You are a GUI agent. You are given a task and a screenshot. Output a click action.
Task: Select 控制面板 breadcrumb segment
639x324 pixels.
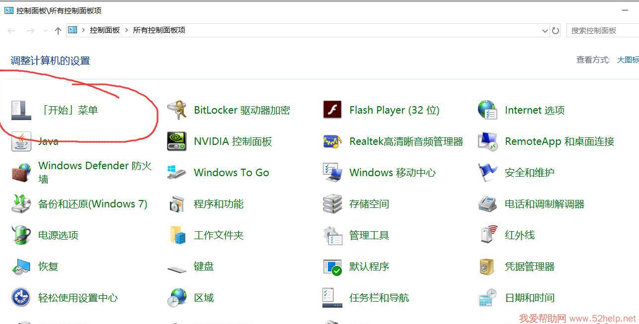pyautogui.click(x=105, y=30)
